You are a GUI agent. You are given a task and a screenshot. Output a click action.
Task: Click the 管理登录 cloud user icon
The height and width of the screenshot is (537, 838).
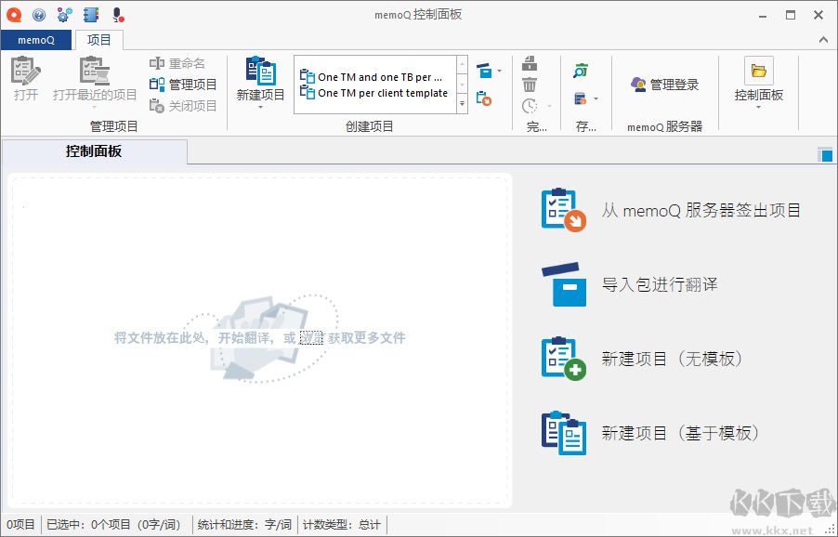tap(638, 85)
